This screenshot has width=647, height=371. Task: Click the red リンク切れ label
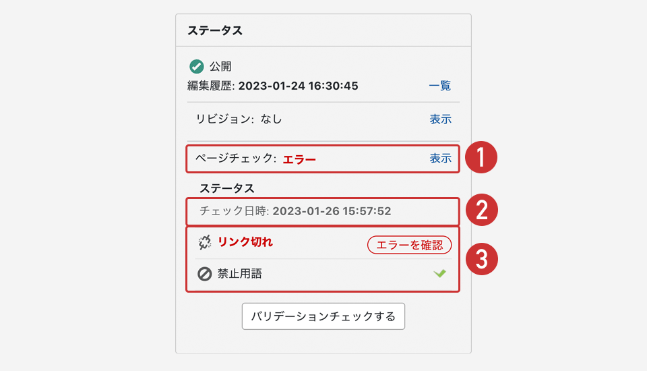point(245,242)
